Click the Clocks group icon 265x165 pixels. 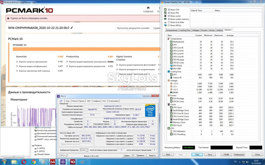[168, 104]
